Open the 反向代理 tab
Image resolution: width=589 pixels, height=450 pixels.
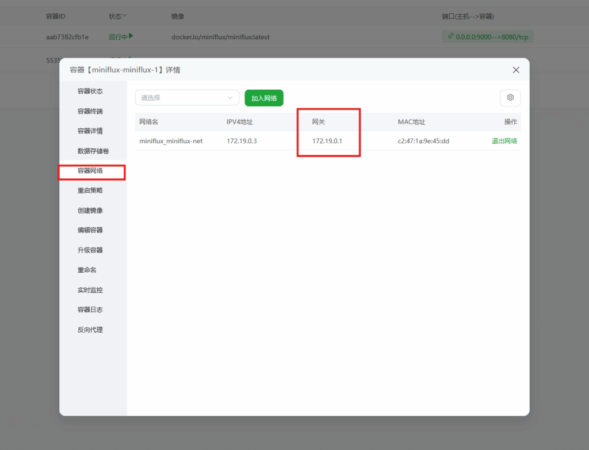[x=90, y=330]
